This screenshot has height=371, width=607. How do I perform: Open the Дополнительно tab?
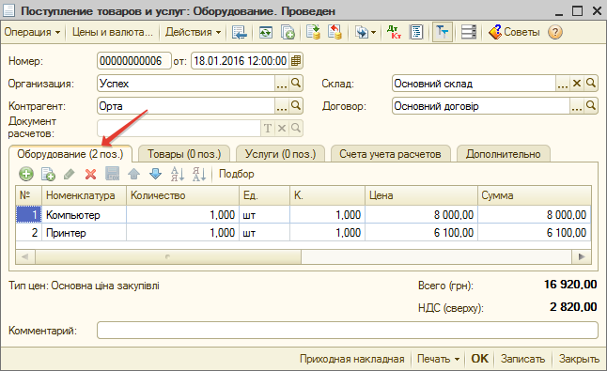tap(504, 154)
